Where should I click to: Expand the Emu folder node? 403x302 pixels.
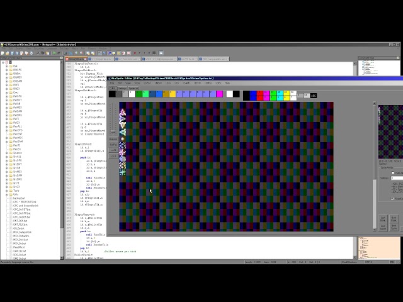7,92
